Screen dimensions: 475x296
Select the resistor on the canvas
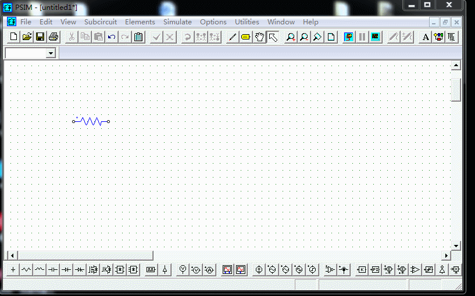pos(91,121)
